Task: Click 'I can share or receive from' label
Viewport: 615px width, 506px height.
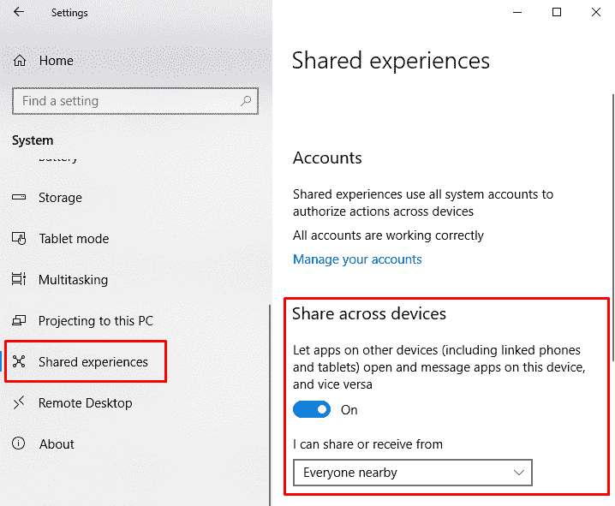Action: 367,444
